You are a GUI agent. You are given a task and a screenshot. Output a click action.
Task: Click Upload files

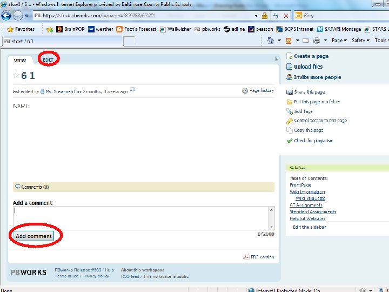pos(305,67)
